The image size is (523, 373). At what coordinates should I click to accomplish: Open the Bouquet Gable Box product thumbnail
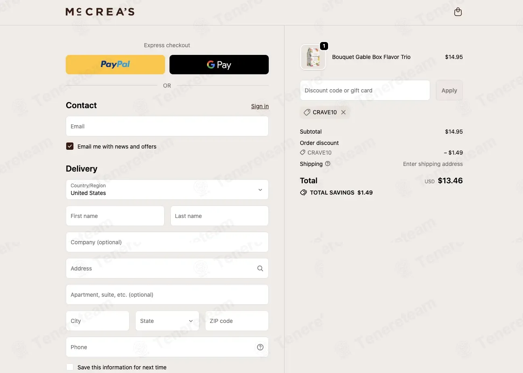[313, 57]
